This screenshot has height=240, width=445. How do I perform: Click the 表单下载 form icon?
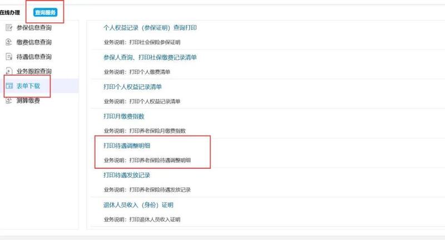pyautogui.click(x=9, y=86)
